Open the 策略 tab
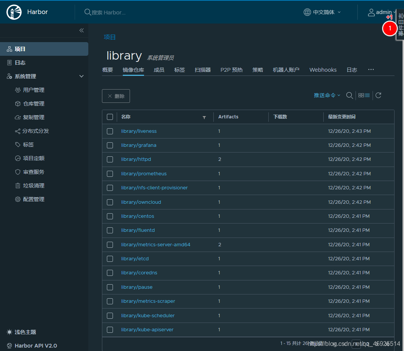Viewport: 404px width, 351px height. click(x=258, y=70)
